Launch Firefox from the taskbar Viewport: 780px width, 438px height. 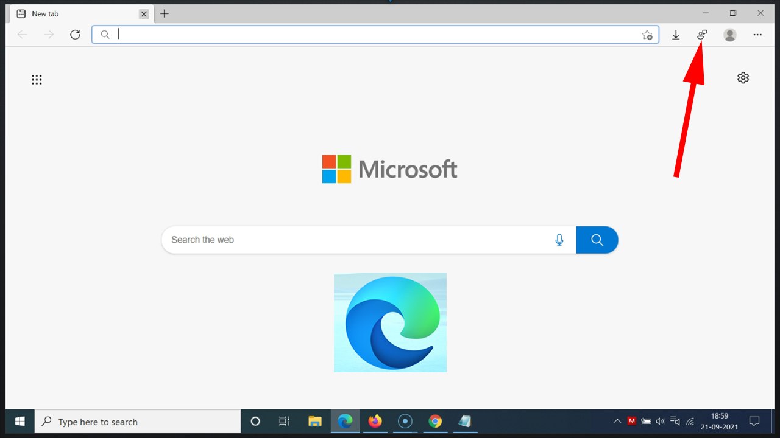375,421
